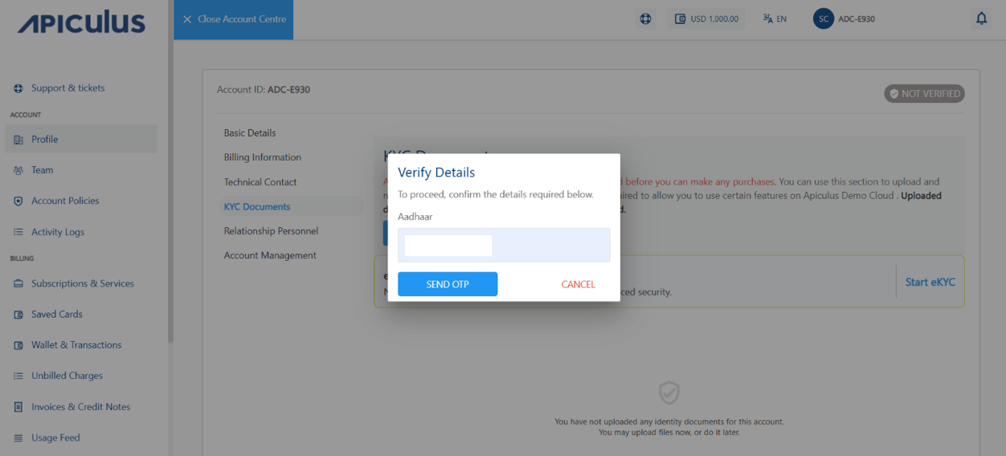
Task: Open the globe region selector icon
Action: (x=645, y=18)
